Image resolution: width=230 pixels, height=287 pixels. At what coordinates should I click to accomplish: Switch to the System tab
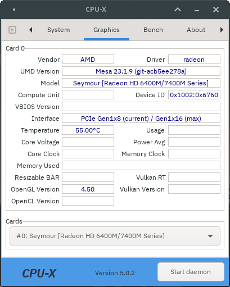coord(58,30)
